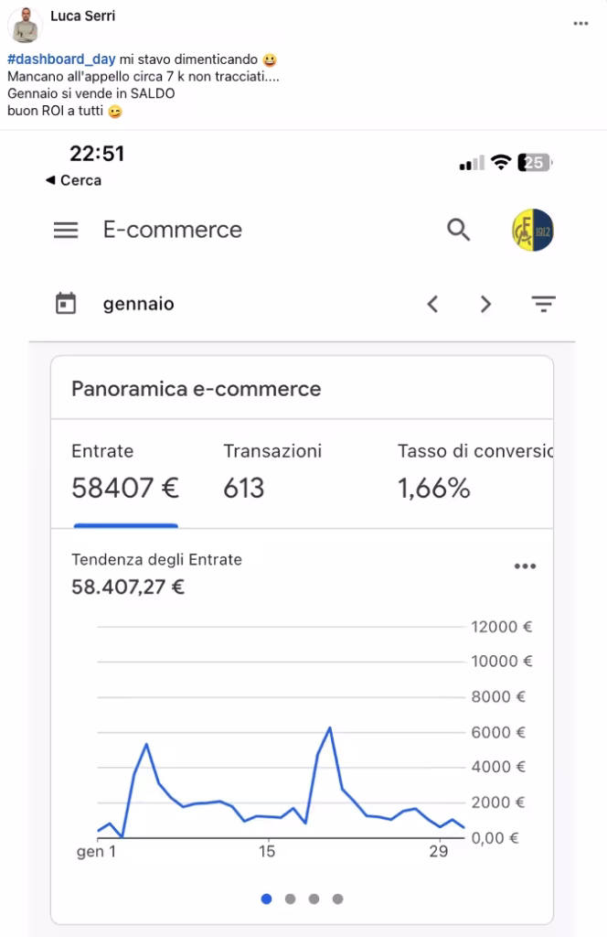Open Luca Serri's profile name link
This screenshot has height=937, width=607.
point(82,16)
